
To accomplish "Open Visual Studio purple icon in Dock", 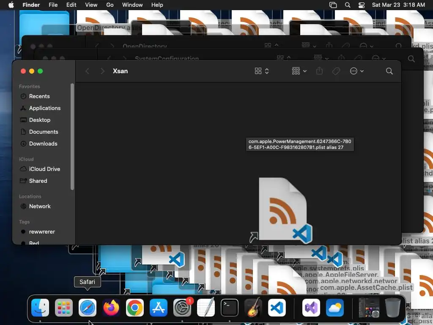I will (311, 308).
